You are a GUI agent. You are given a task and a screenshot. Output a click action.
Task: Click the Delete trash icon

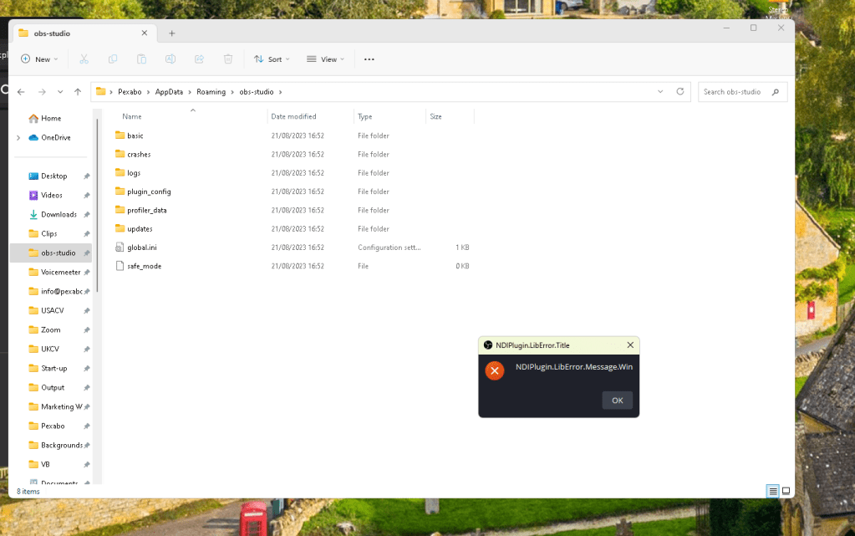point(228,59)
